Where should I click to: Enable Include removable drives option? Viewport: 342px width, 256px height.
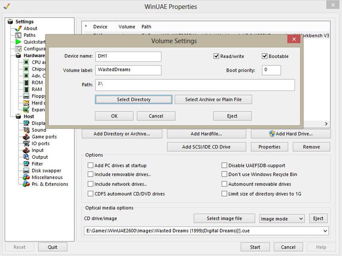tap(90, 175)
